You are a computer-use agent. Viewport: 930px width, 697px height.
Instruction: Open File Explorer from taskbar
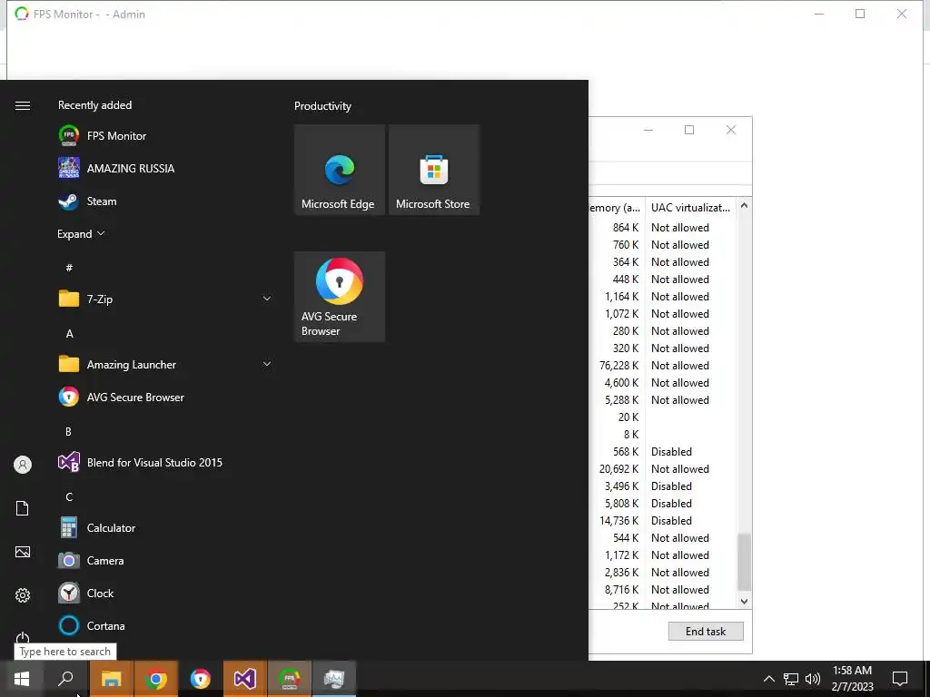(x=112, y=679)
